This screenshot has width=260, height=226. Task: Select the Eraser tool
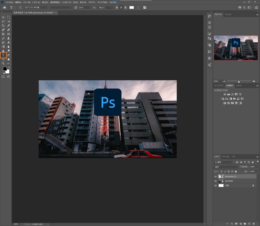click(8, 42)
